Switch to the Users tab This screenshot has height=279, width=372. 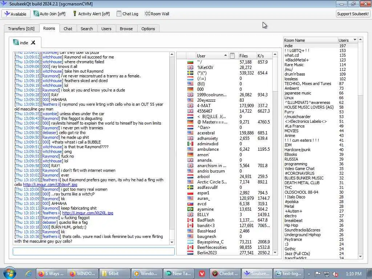[x=106, y=28]
